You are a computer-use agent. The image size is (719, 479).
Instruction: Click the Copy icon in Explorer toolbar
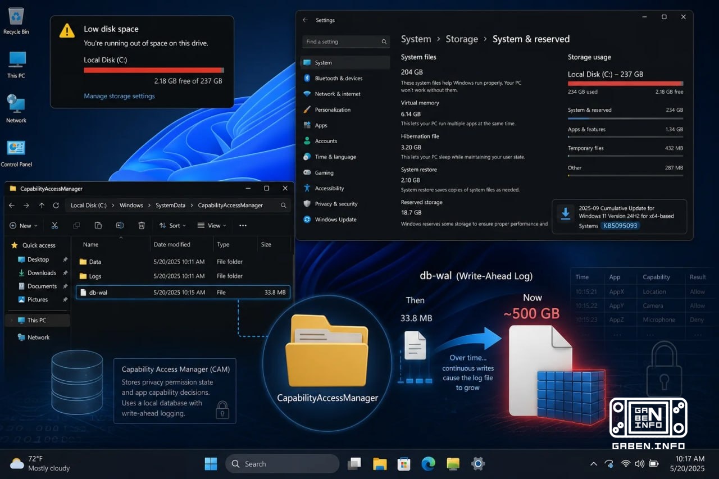(76, 226)
